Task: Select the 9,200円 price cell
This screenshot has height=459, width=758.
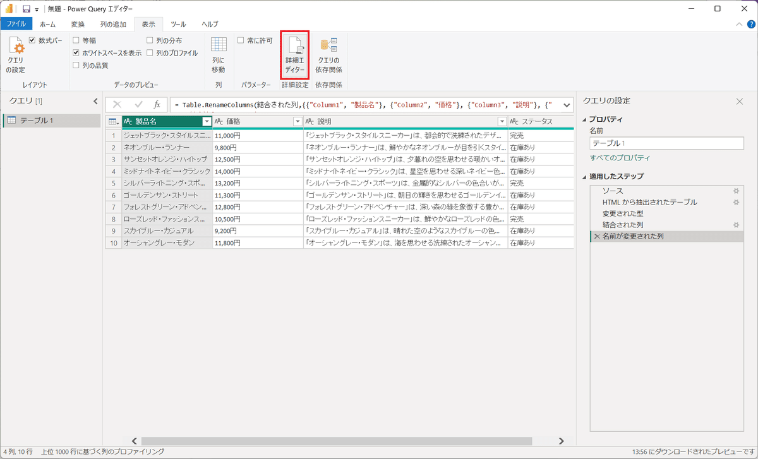Action: (258, 231)
